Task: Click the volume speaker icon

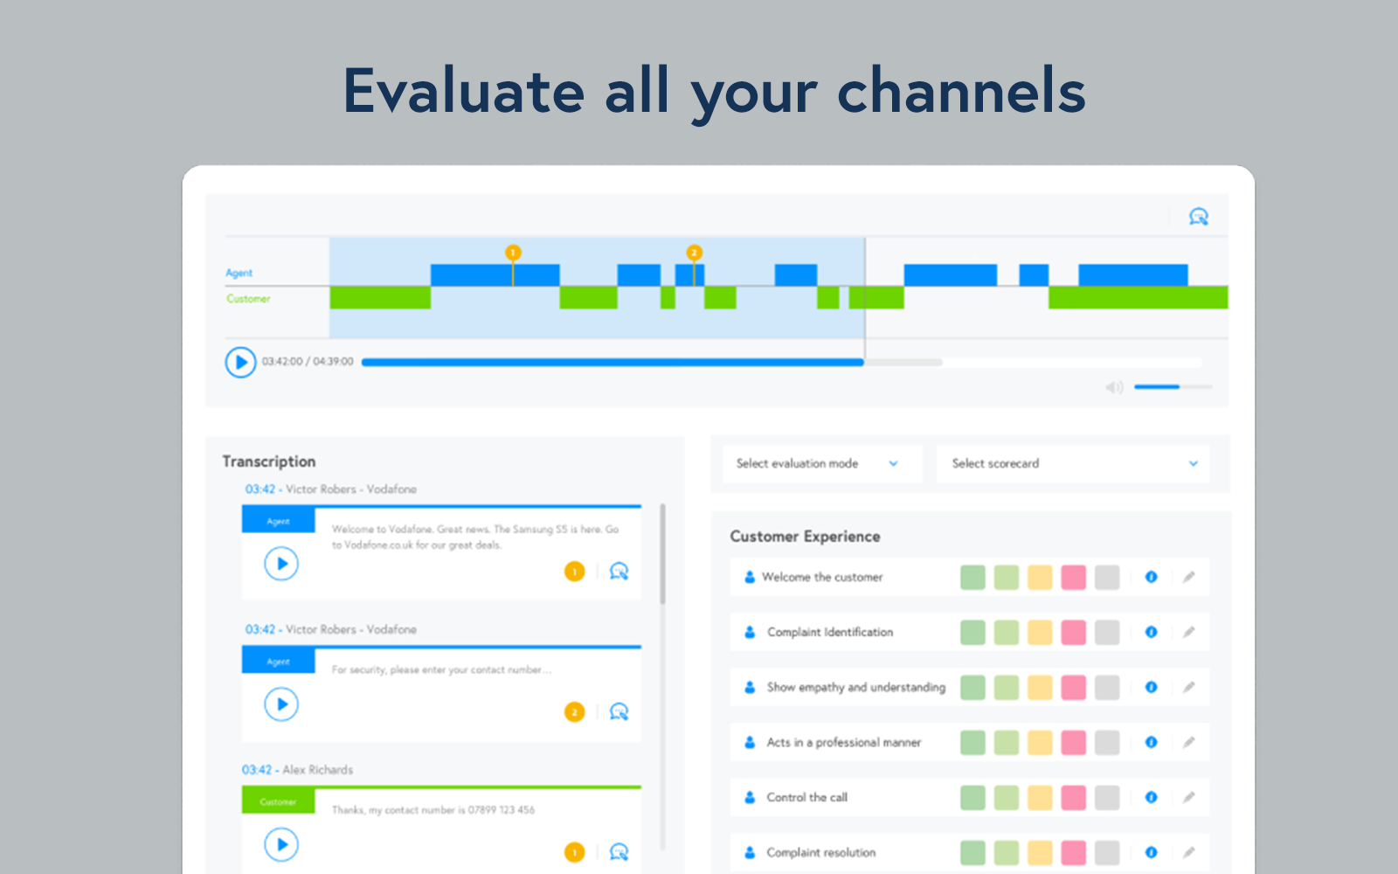Action: (1114, 387)
